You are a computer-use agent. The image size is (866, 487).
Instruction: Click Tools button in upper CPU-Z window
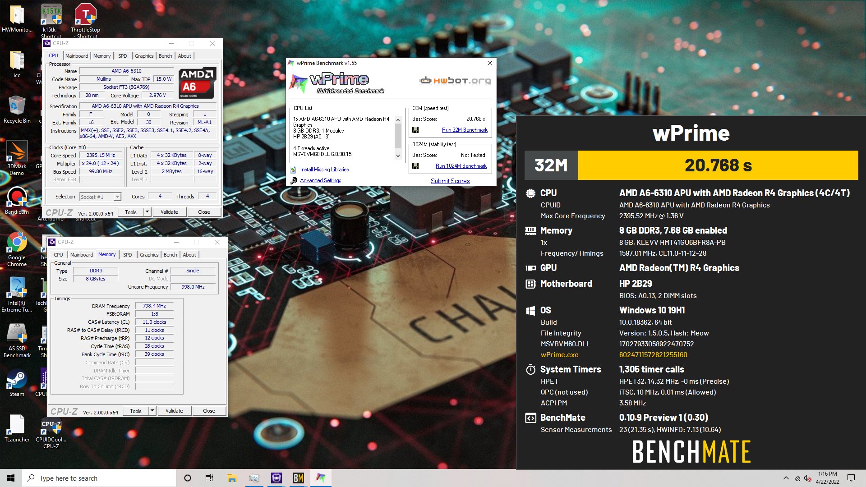(x=131, y=212)
